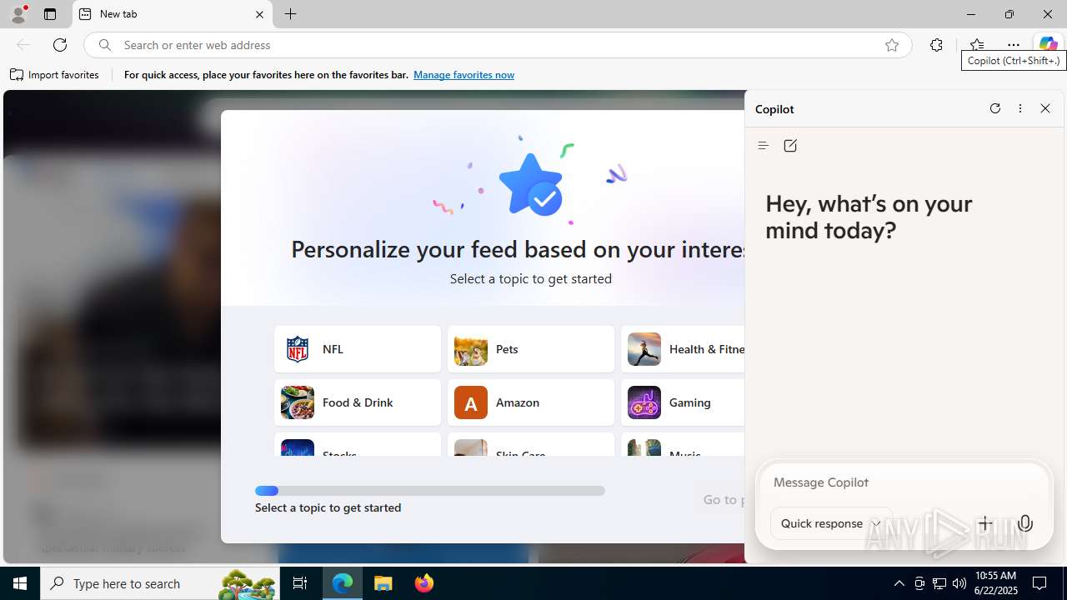
Task: Open the notification center icon
Action: 1040,583
